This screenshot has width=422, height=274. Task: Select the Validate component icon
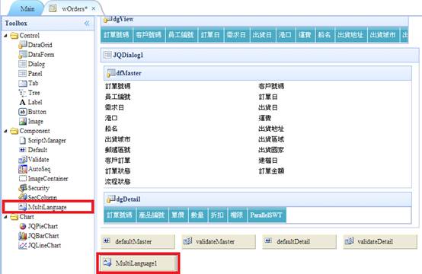[x=23, y=159]
